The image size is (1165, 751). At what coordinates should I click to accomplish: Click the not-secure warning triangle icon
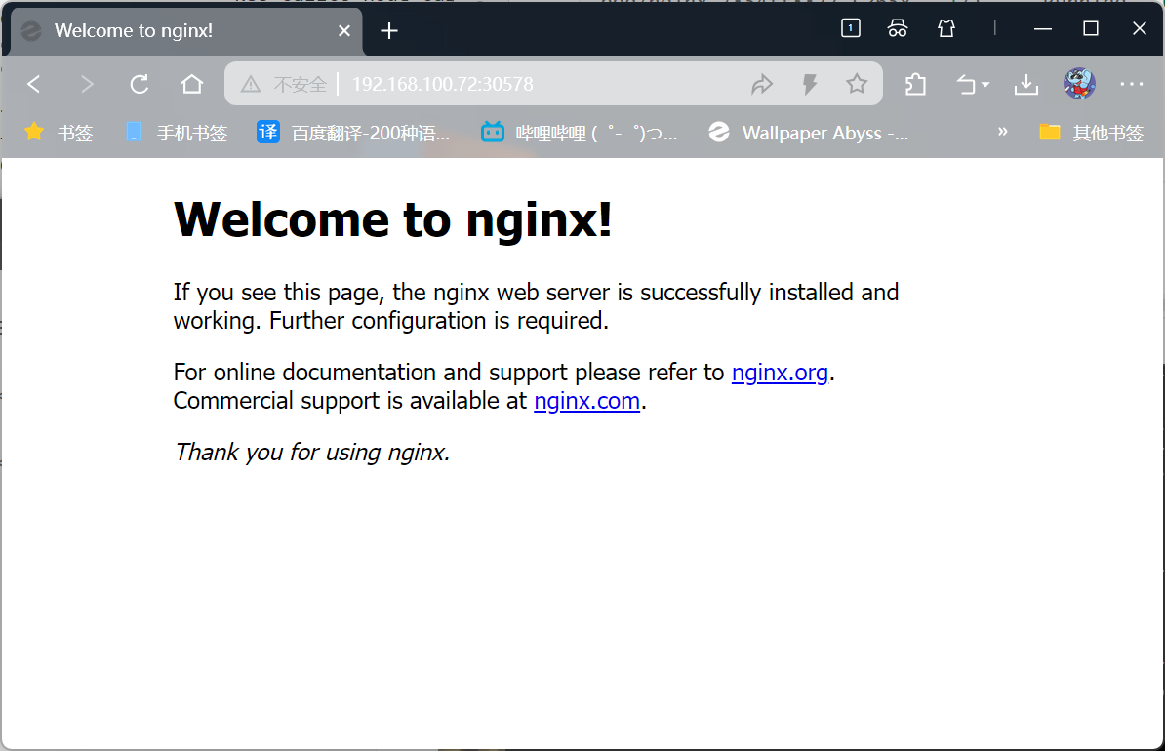[x=251, y=84]
